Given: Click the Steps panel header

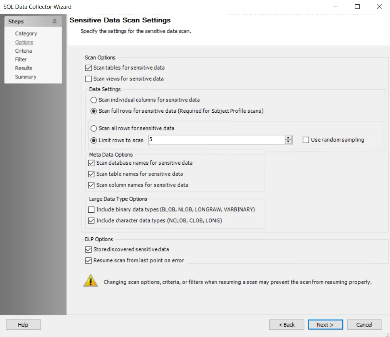Looking at the screenshot, I should click(x=33, y=22).
